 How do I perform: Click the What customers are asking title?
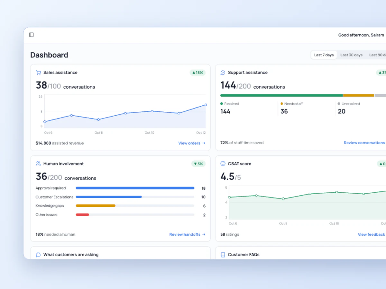click(71, 255)
